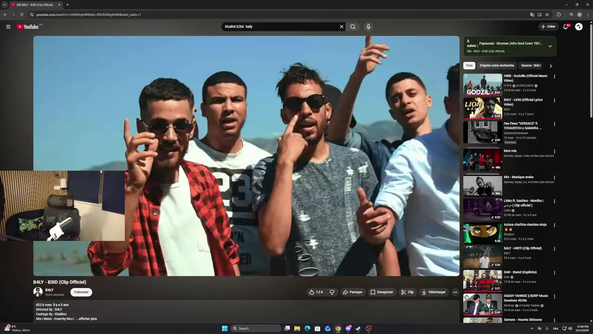Subscribe with the S'abonner button

(x=81, y=292)
